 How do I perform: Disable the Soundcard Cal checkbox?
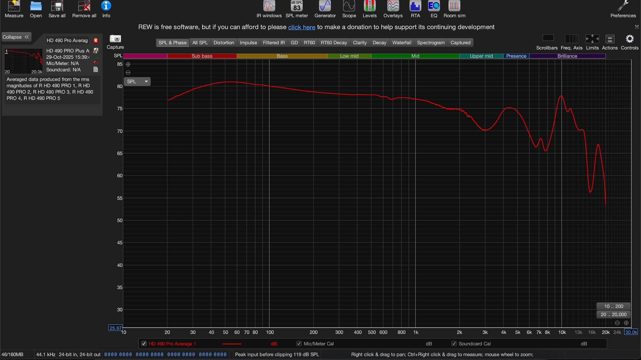[454, 344]
